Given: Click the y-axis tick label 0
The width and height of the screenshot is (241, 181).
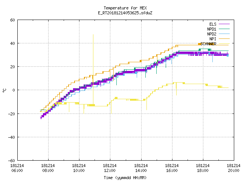Looking at the screenshot, I should click(x=14, y=90).
